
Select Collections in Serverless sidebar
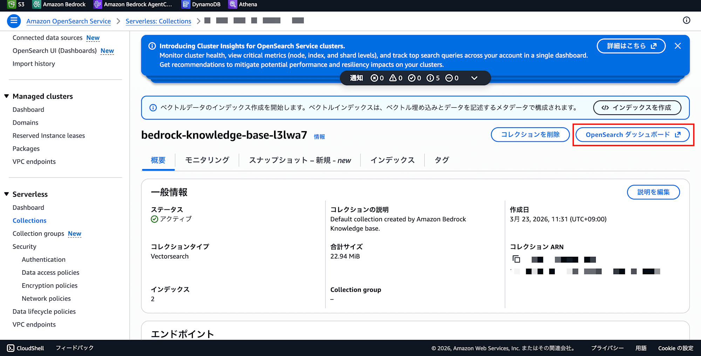click(x=29, y=220)
